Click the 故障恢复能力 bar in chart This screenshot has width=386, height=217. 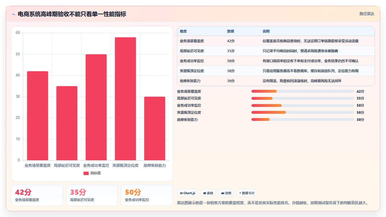[x=155, y=128]
